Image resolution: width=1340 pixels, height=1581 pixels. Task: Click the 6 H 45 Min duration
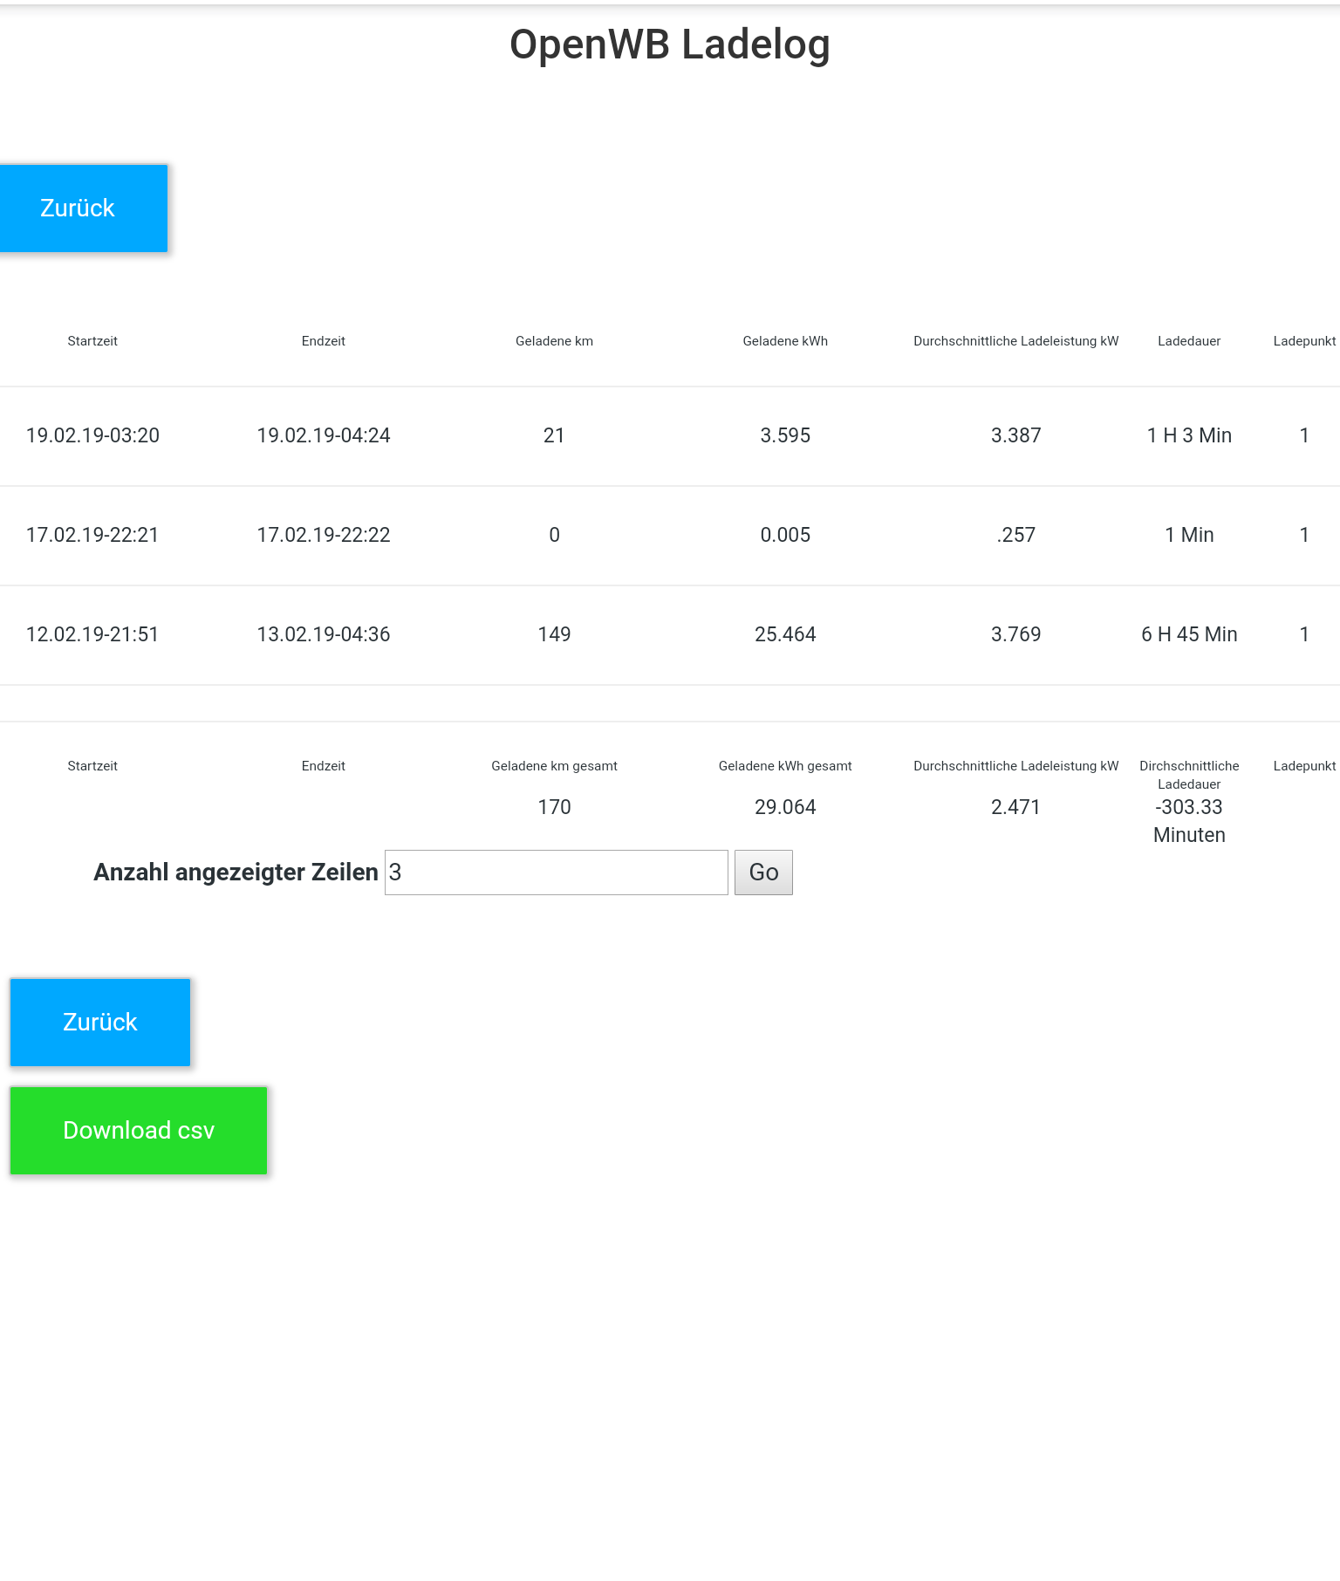[x=1189, y=634]
